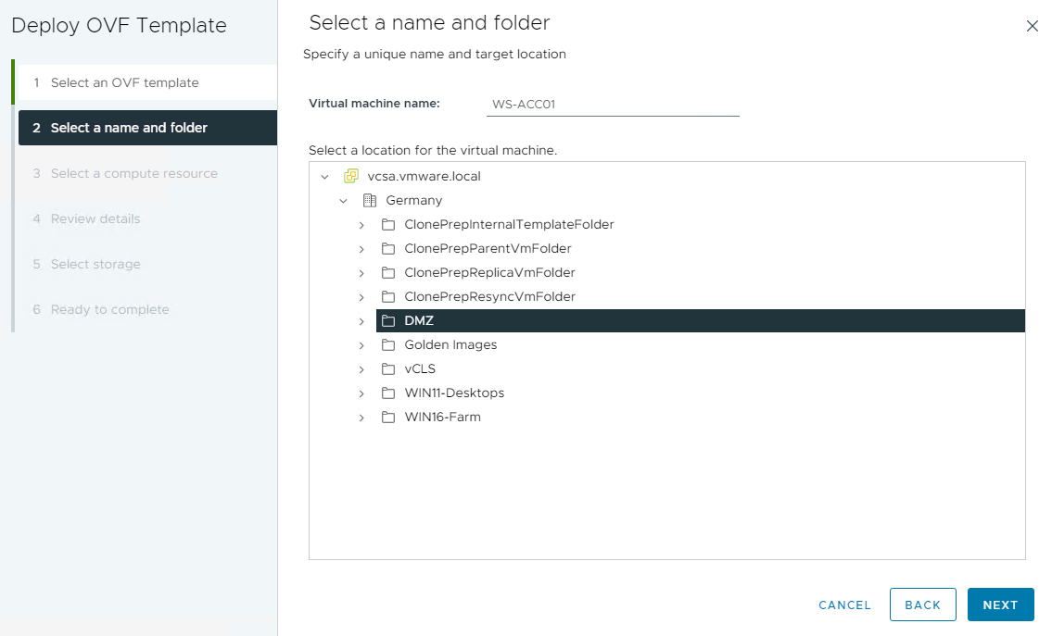This screenshot has height=636, width=1052.
Task: Expand the ClonePrepReplicaVmFolder chevron
Action: [361, 272]
